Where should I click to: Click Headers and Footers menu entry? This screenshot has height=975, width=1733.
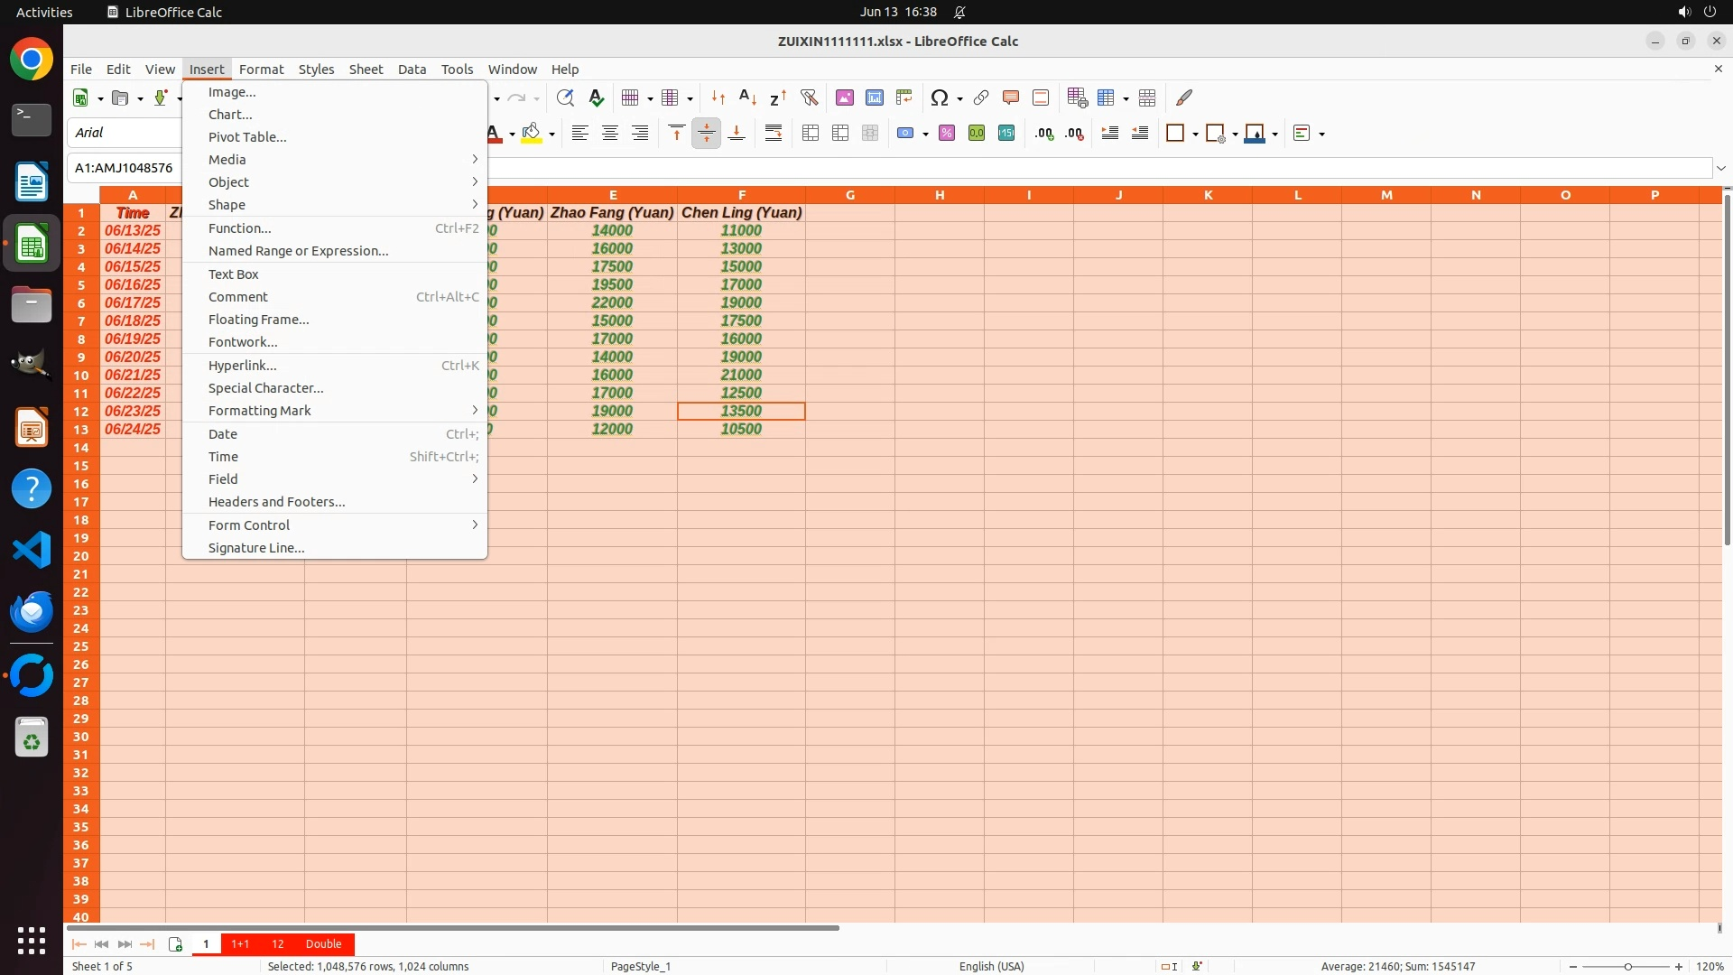276,501
